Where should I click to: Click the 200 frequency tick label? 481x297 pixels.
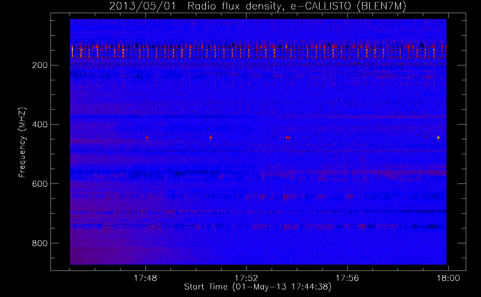[40, 65]
